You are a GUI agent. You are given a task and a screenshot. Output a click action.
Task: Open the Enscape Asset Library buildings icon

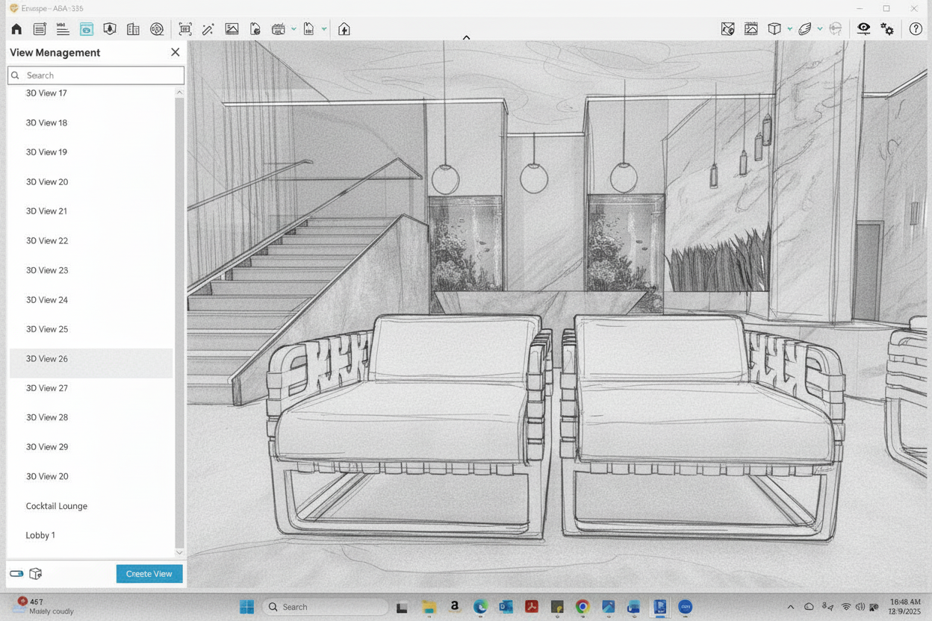coord(133,29)
